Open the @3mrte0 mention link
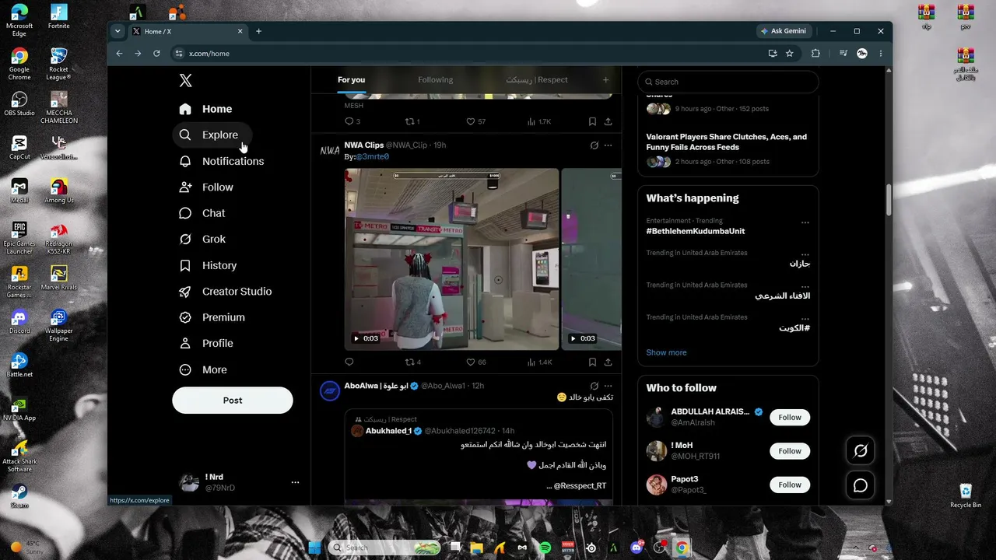Screen dimensions: 996x560 (x=372, y=156)
